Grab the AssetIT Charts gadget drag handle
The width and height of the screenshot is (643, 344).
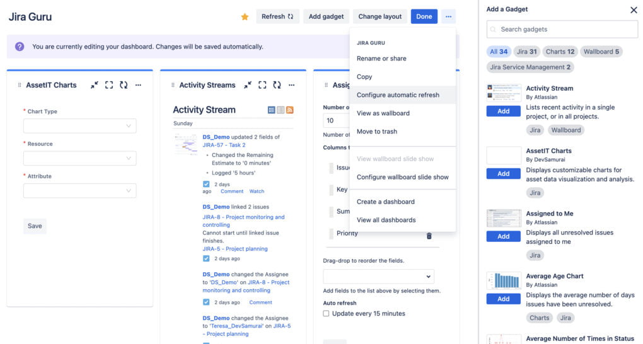pos(20,85)
